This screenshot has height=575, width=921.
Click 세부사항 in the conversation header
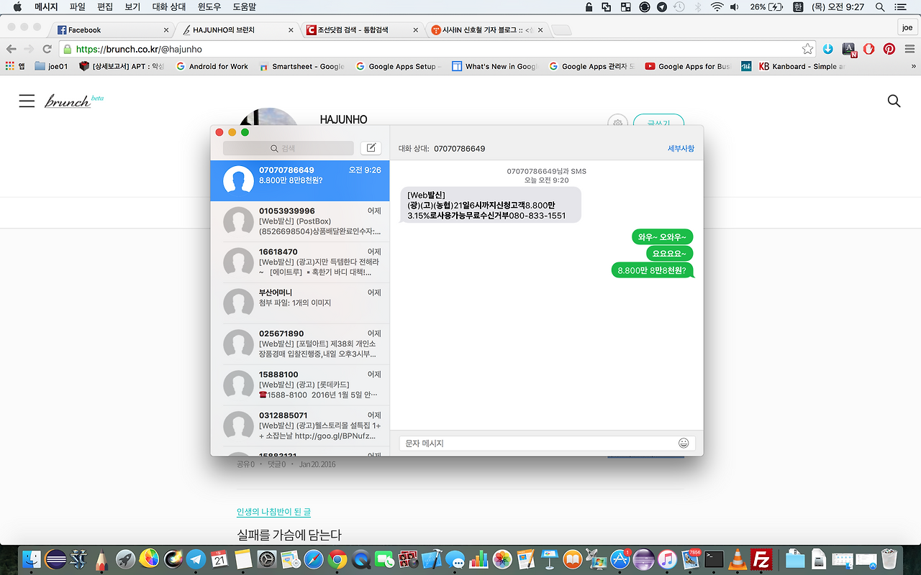681,149
